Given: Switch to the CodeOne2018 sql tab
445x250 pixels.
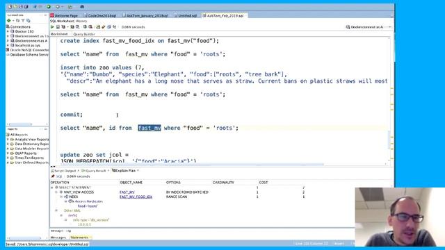Looking at the screenshot, I should click(100, 15).
